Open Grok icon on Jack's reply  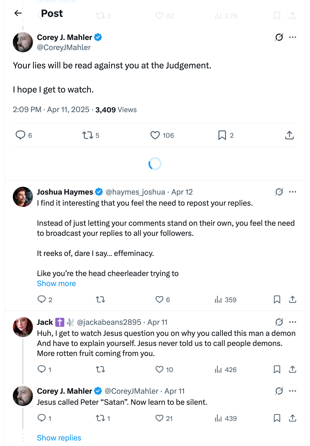point(279,322)
